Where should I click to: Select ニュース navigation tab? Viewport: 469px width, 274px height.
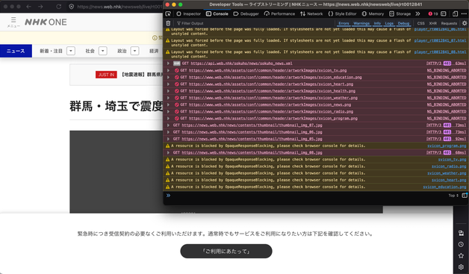point(16,51)
